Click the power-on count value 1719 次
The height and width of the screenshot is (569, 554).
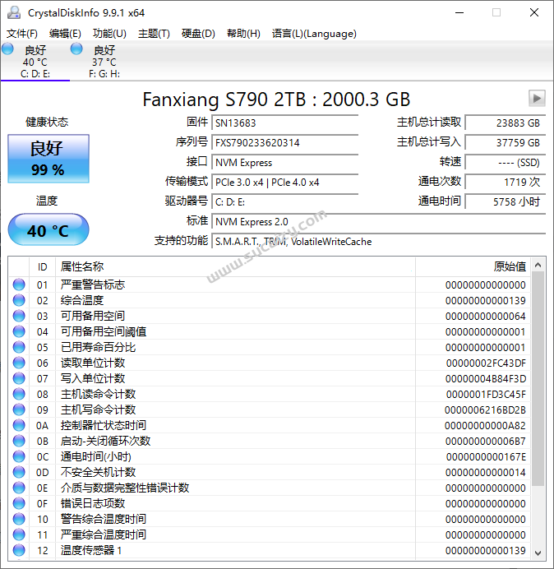click(x=505, y=182)
